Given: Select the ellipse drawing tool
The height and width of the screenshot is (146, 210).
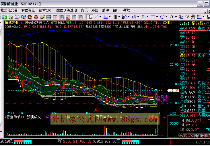Looking at the screenshot, I should (162, 17).
